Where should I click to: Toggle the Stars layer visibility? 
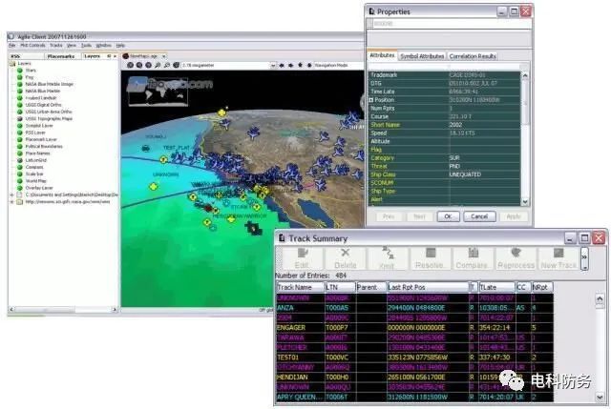(x=18, y=70)
